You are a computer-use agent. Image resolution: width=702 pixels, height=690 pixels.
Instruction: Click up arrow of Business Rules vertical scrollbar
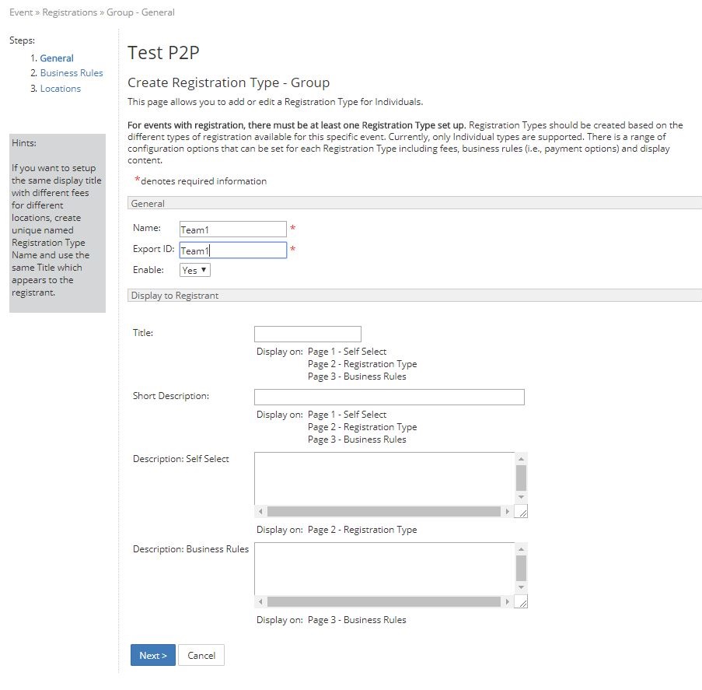coord(521,549)
